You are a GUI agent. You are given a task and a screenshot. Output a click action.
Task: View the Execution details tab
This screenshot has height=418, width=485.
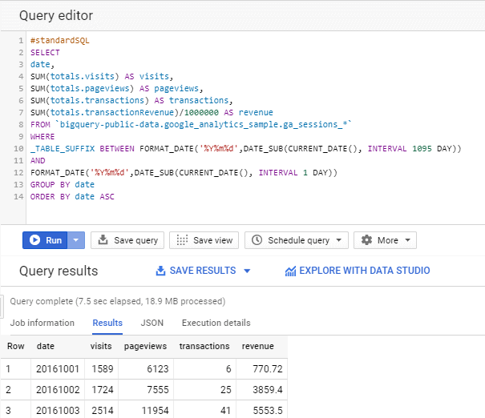coord(216,323)
